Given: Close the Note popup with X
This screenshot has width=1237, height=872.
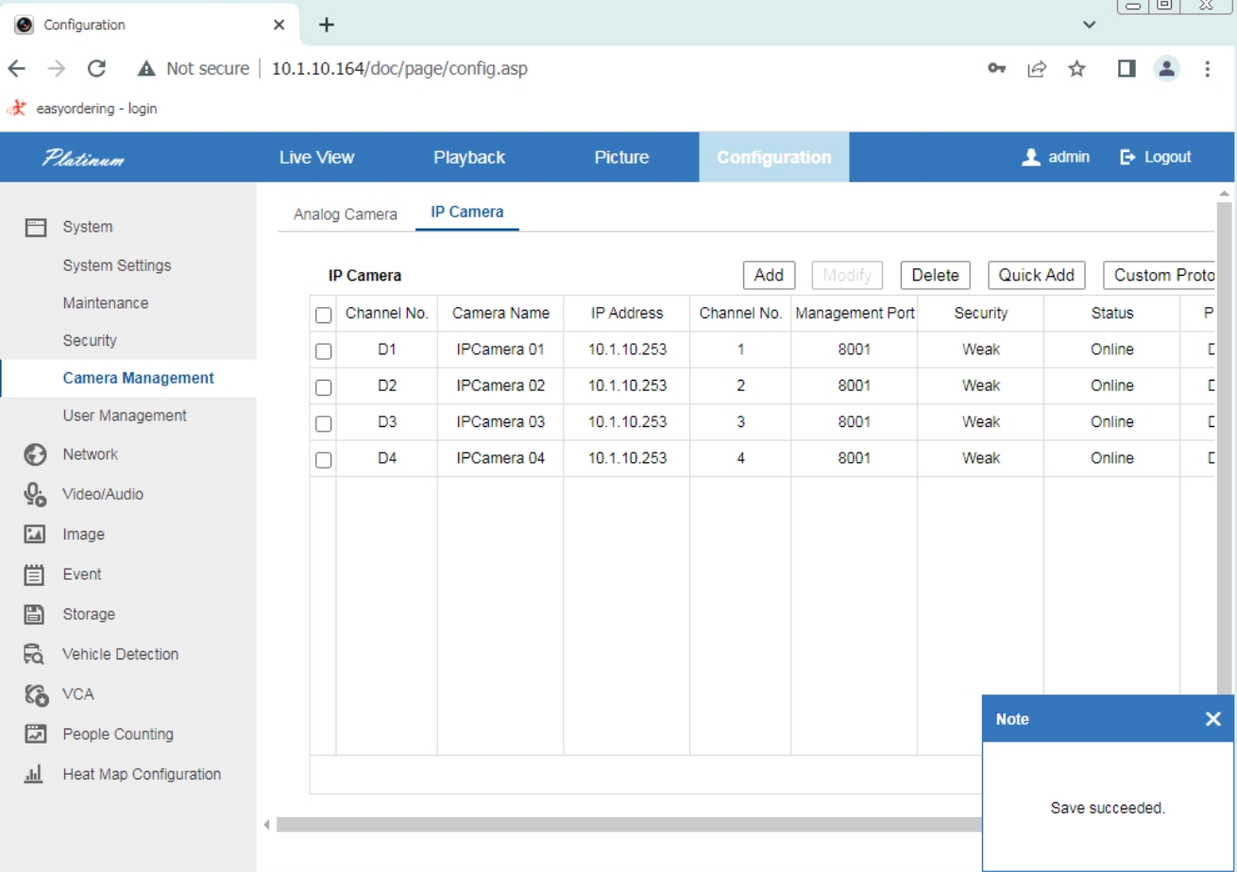Looking at the screenshot, I should click(1213, 720).
